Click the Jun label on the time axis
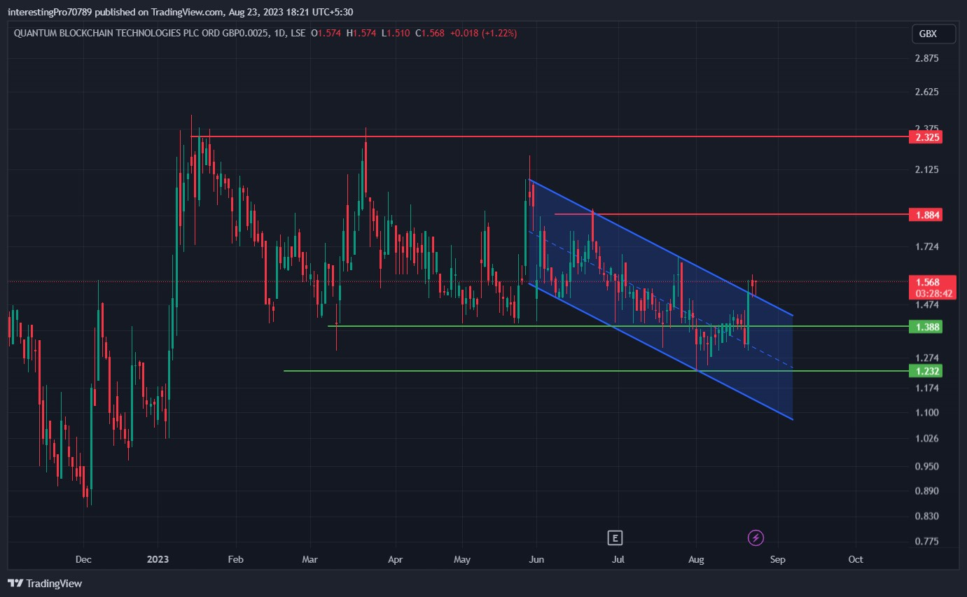This screenshot has height=597, width=967. pyautogui.click(x=537, y=560)
